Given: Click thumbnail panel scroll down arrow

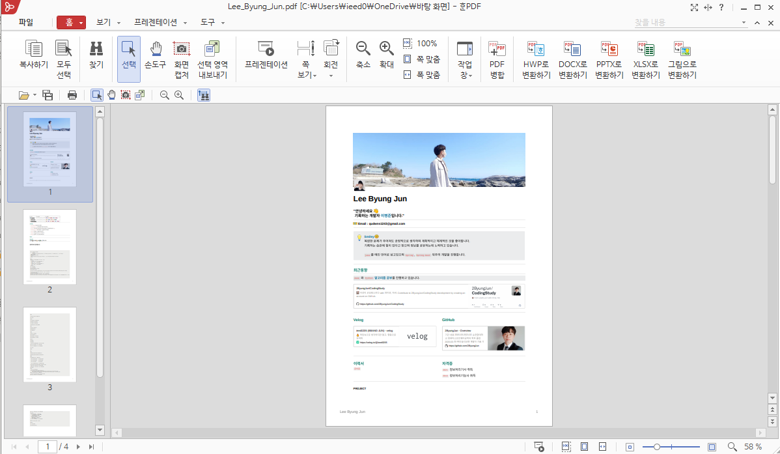Looking at the screenshot, I should click(x=100, y=430).
